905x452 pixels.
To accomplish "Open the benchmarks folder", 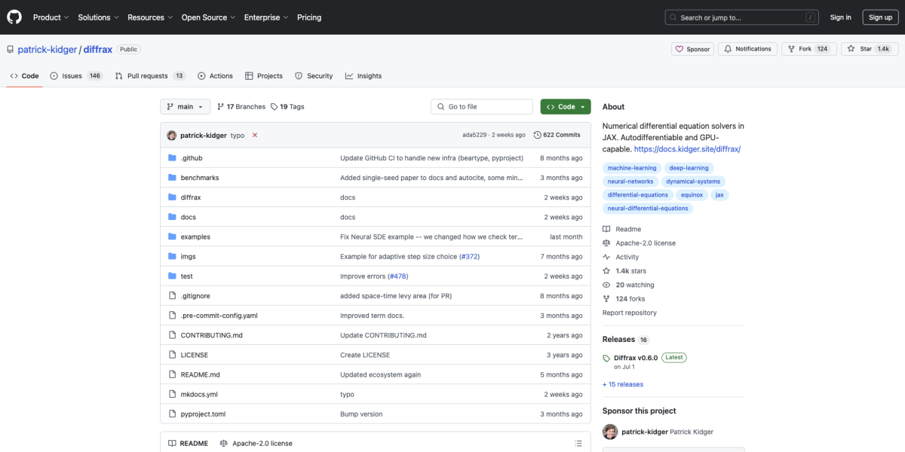I will coord(199,178).
